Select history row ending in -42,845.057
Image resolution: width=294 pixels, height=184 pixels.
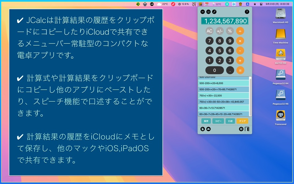click(x=223, y=102)
